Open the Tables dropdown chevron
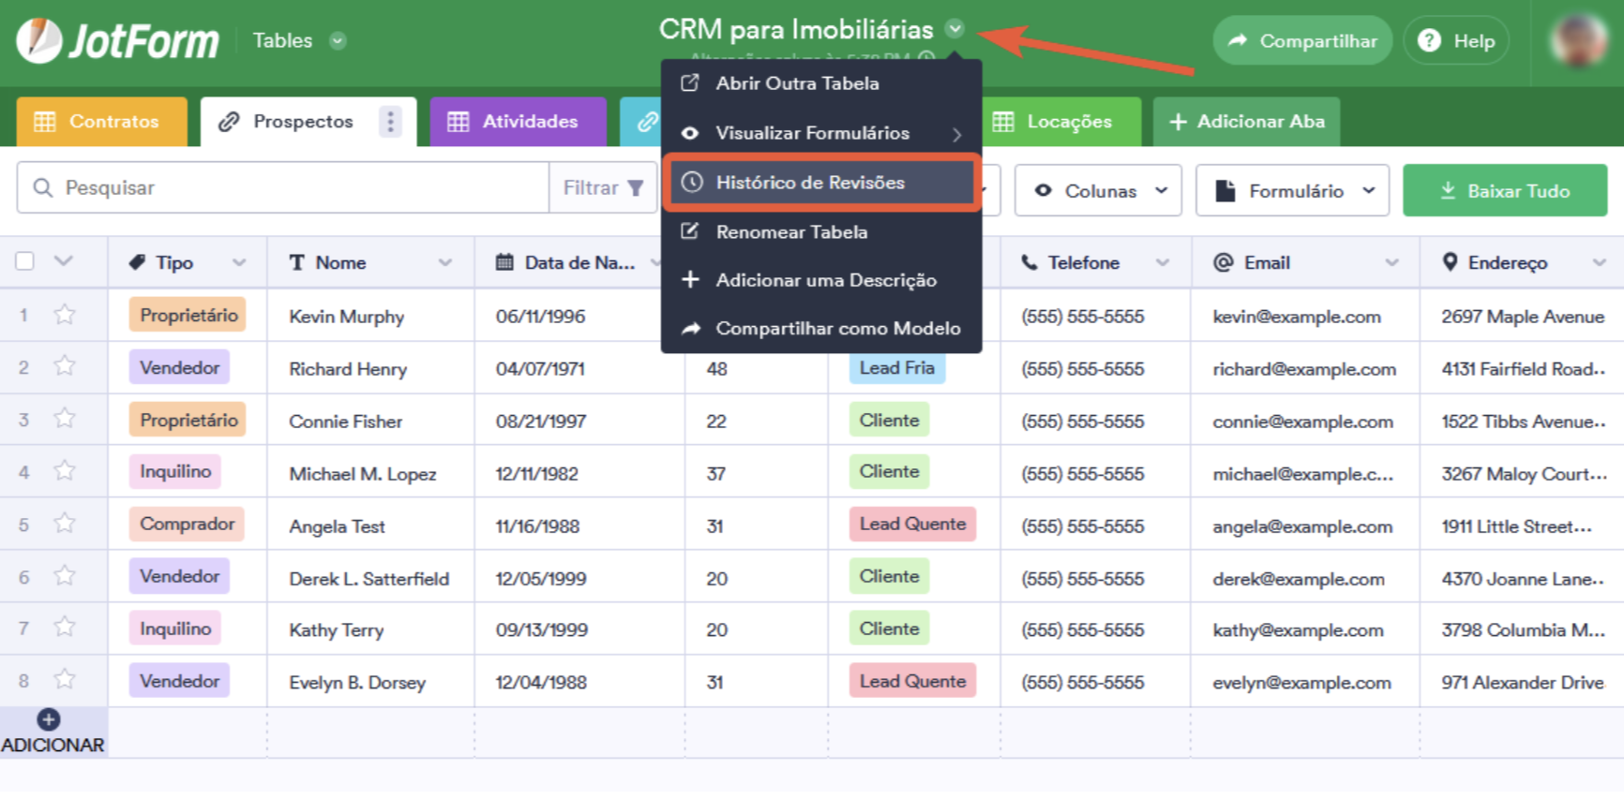This screenshot has width=1624, height=798. 338,40
